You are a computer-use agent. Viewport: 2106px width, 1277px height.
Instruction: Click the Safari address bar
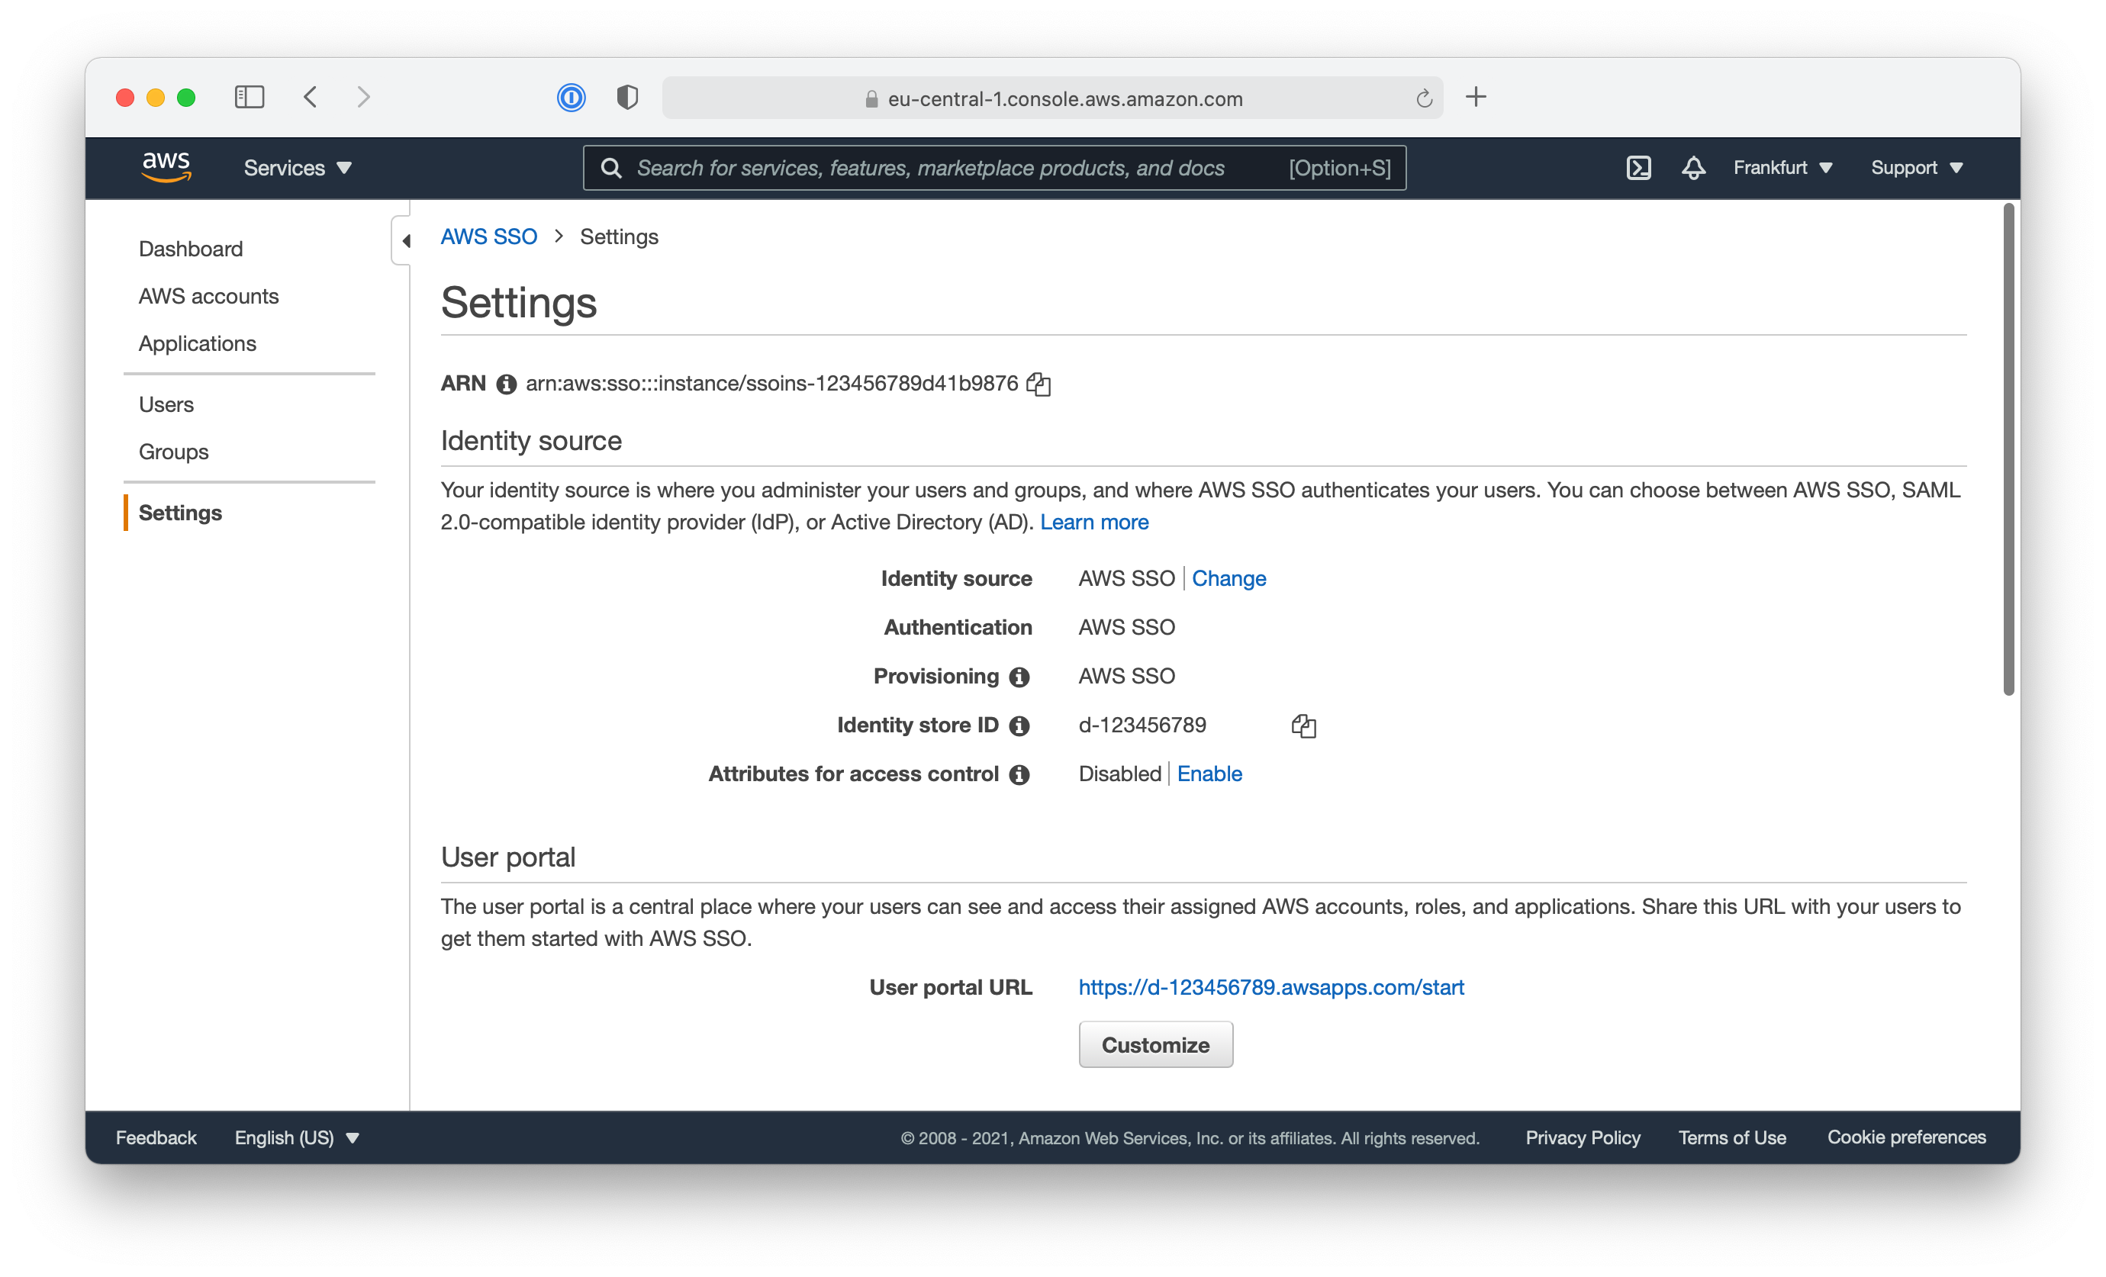tap(1052, 98)
